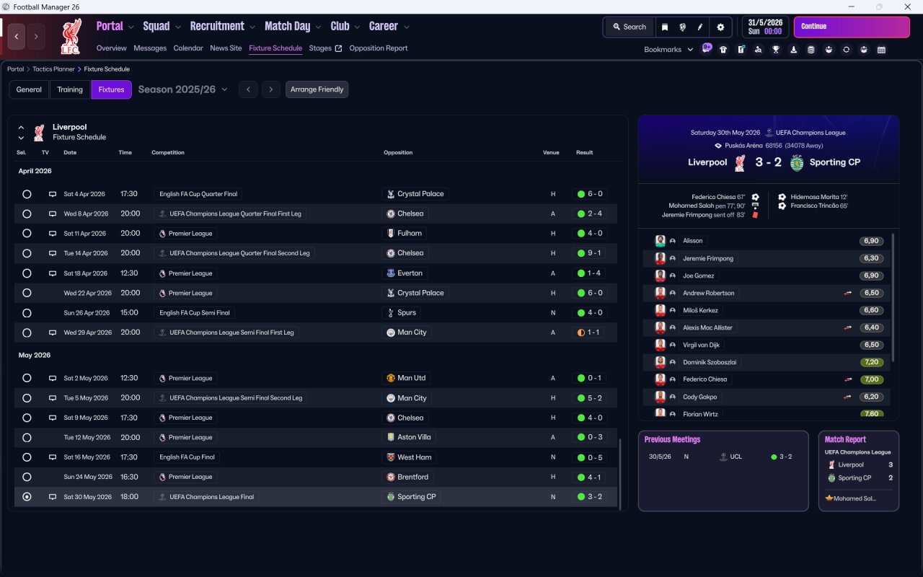
Task: Click the Arrange Friendly button
Action: coord(317,89)
